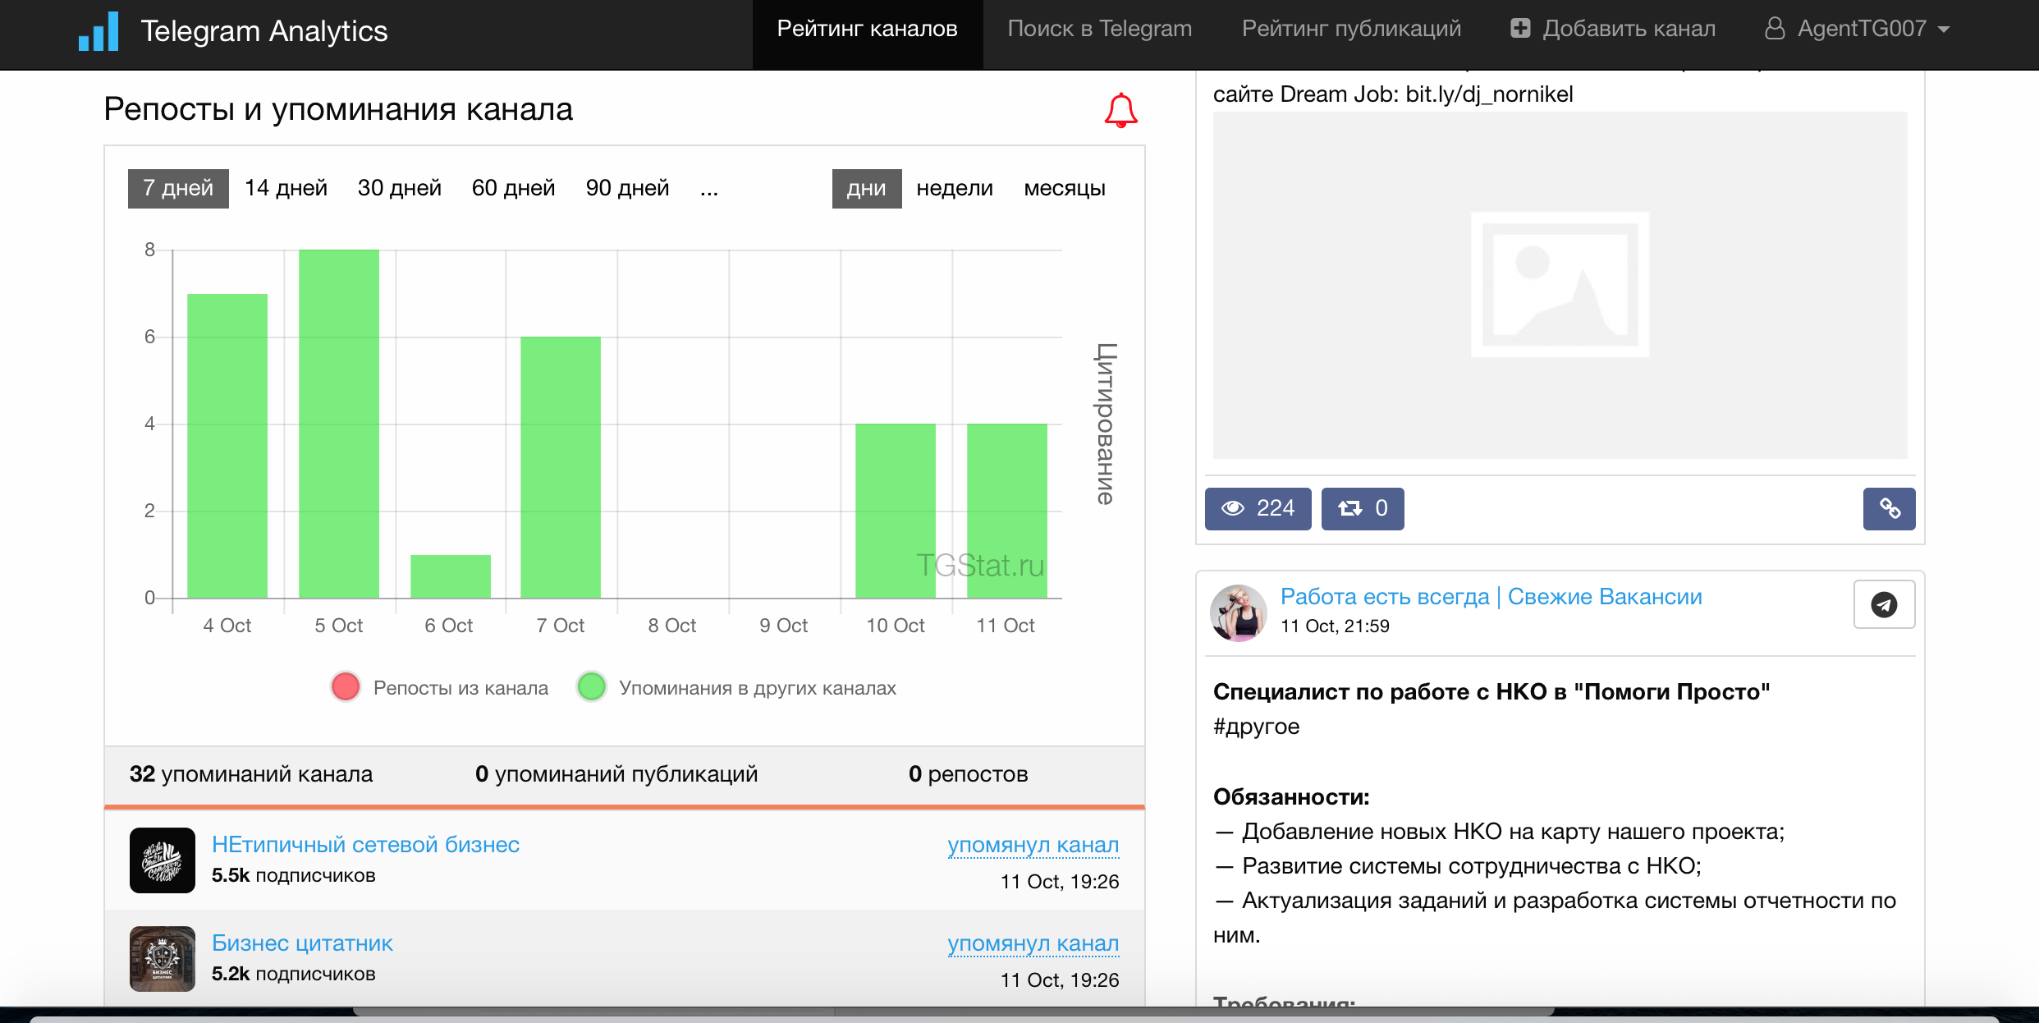Viewport: 2039px width, 1023px height.
Task: Open the Рейтинг публикаций menu item
Action: pyautogui.click(x=1351, y=29)
